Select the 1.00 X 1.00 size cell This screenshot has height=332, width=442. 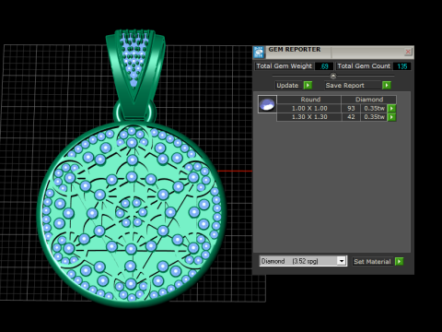tap(309, 108)
